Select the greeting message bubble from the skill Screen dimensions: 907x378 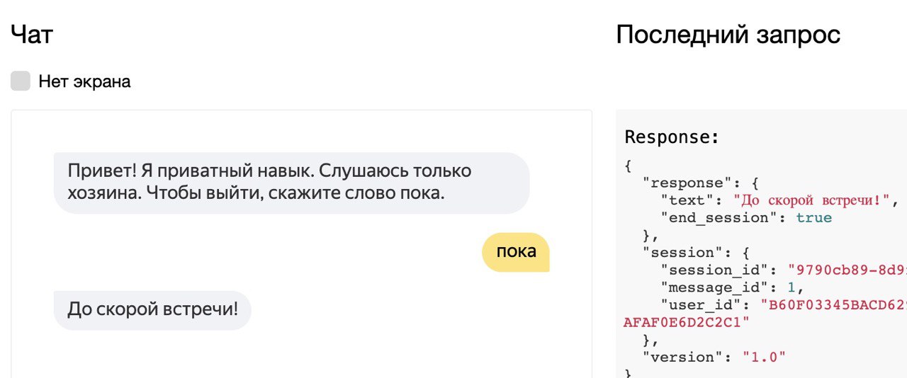[291, 183]
